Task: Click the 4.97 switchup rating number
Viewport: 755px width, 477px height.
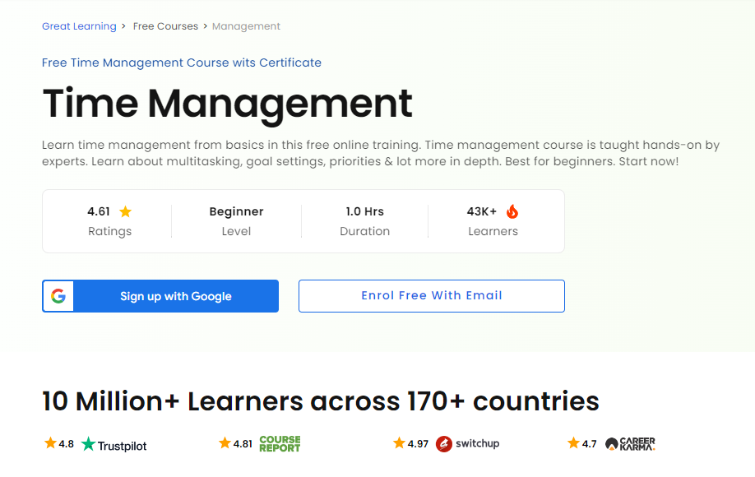Action: 418,444
